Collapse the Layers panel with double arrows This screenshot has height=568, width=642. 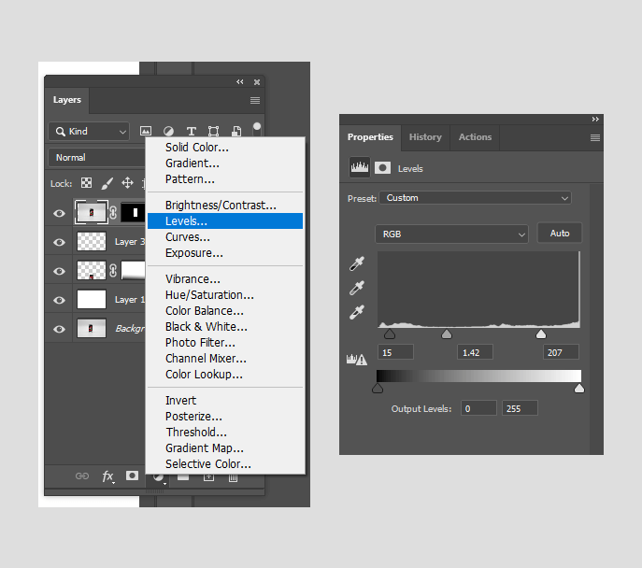click(x=240, y=82)
